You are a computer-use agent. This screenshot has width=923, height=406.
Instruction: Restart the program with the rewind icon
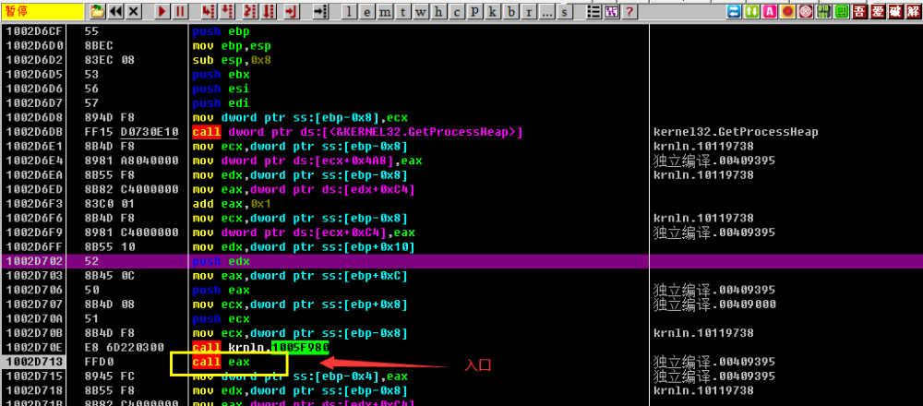(x=116, y=10)
